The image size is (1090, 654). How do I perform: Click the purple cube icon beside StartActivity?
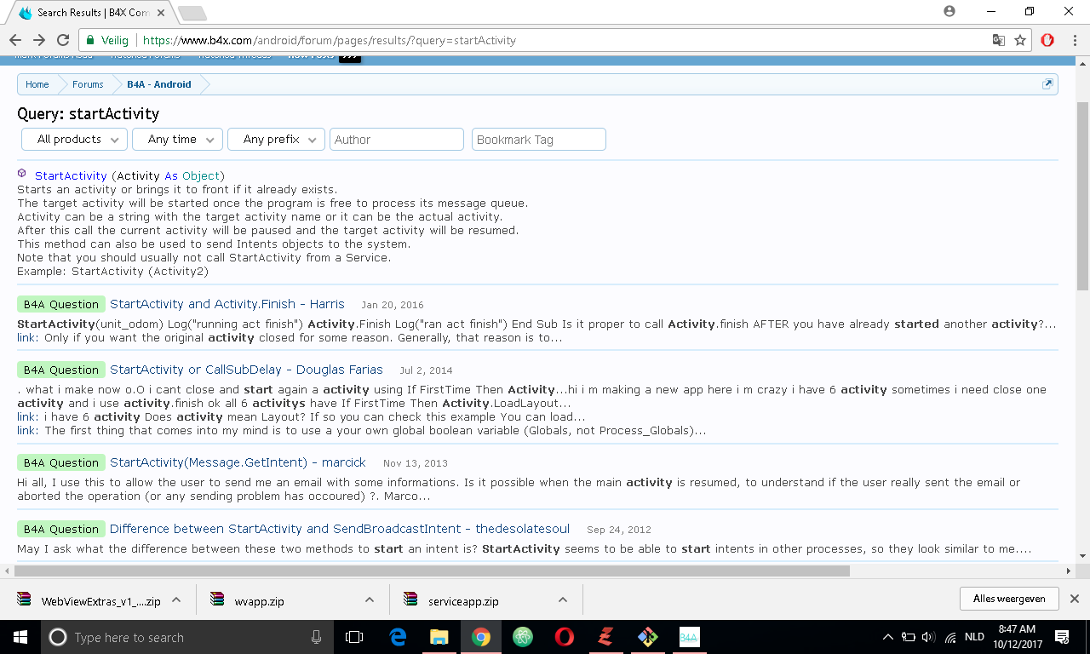pos(22,173)
